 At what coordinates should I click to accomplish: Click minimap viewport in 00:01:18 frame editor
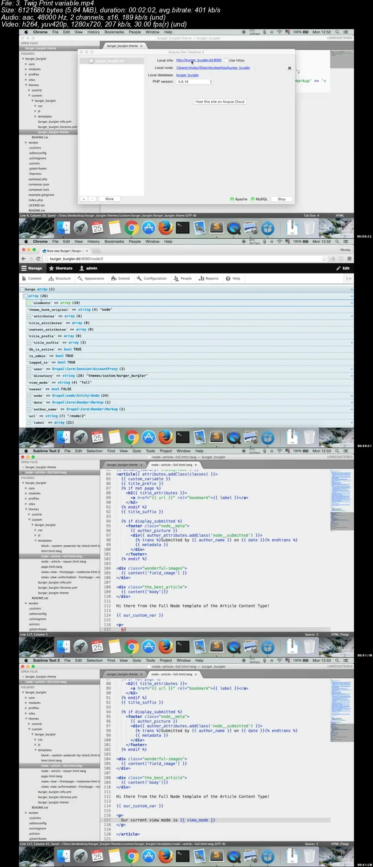point(342,521)
